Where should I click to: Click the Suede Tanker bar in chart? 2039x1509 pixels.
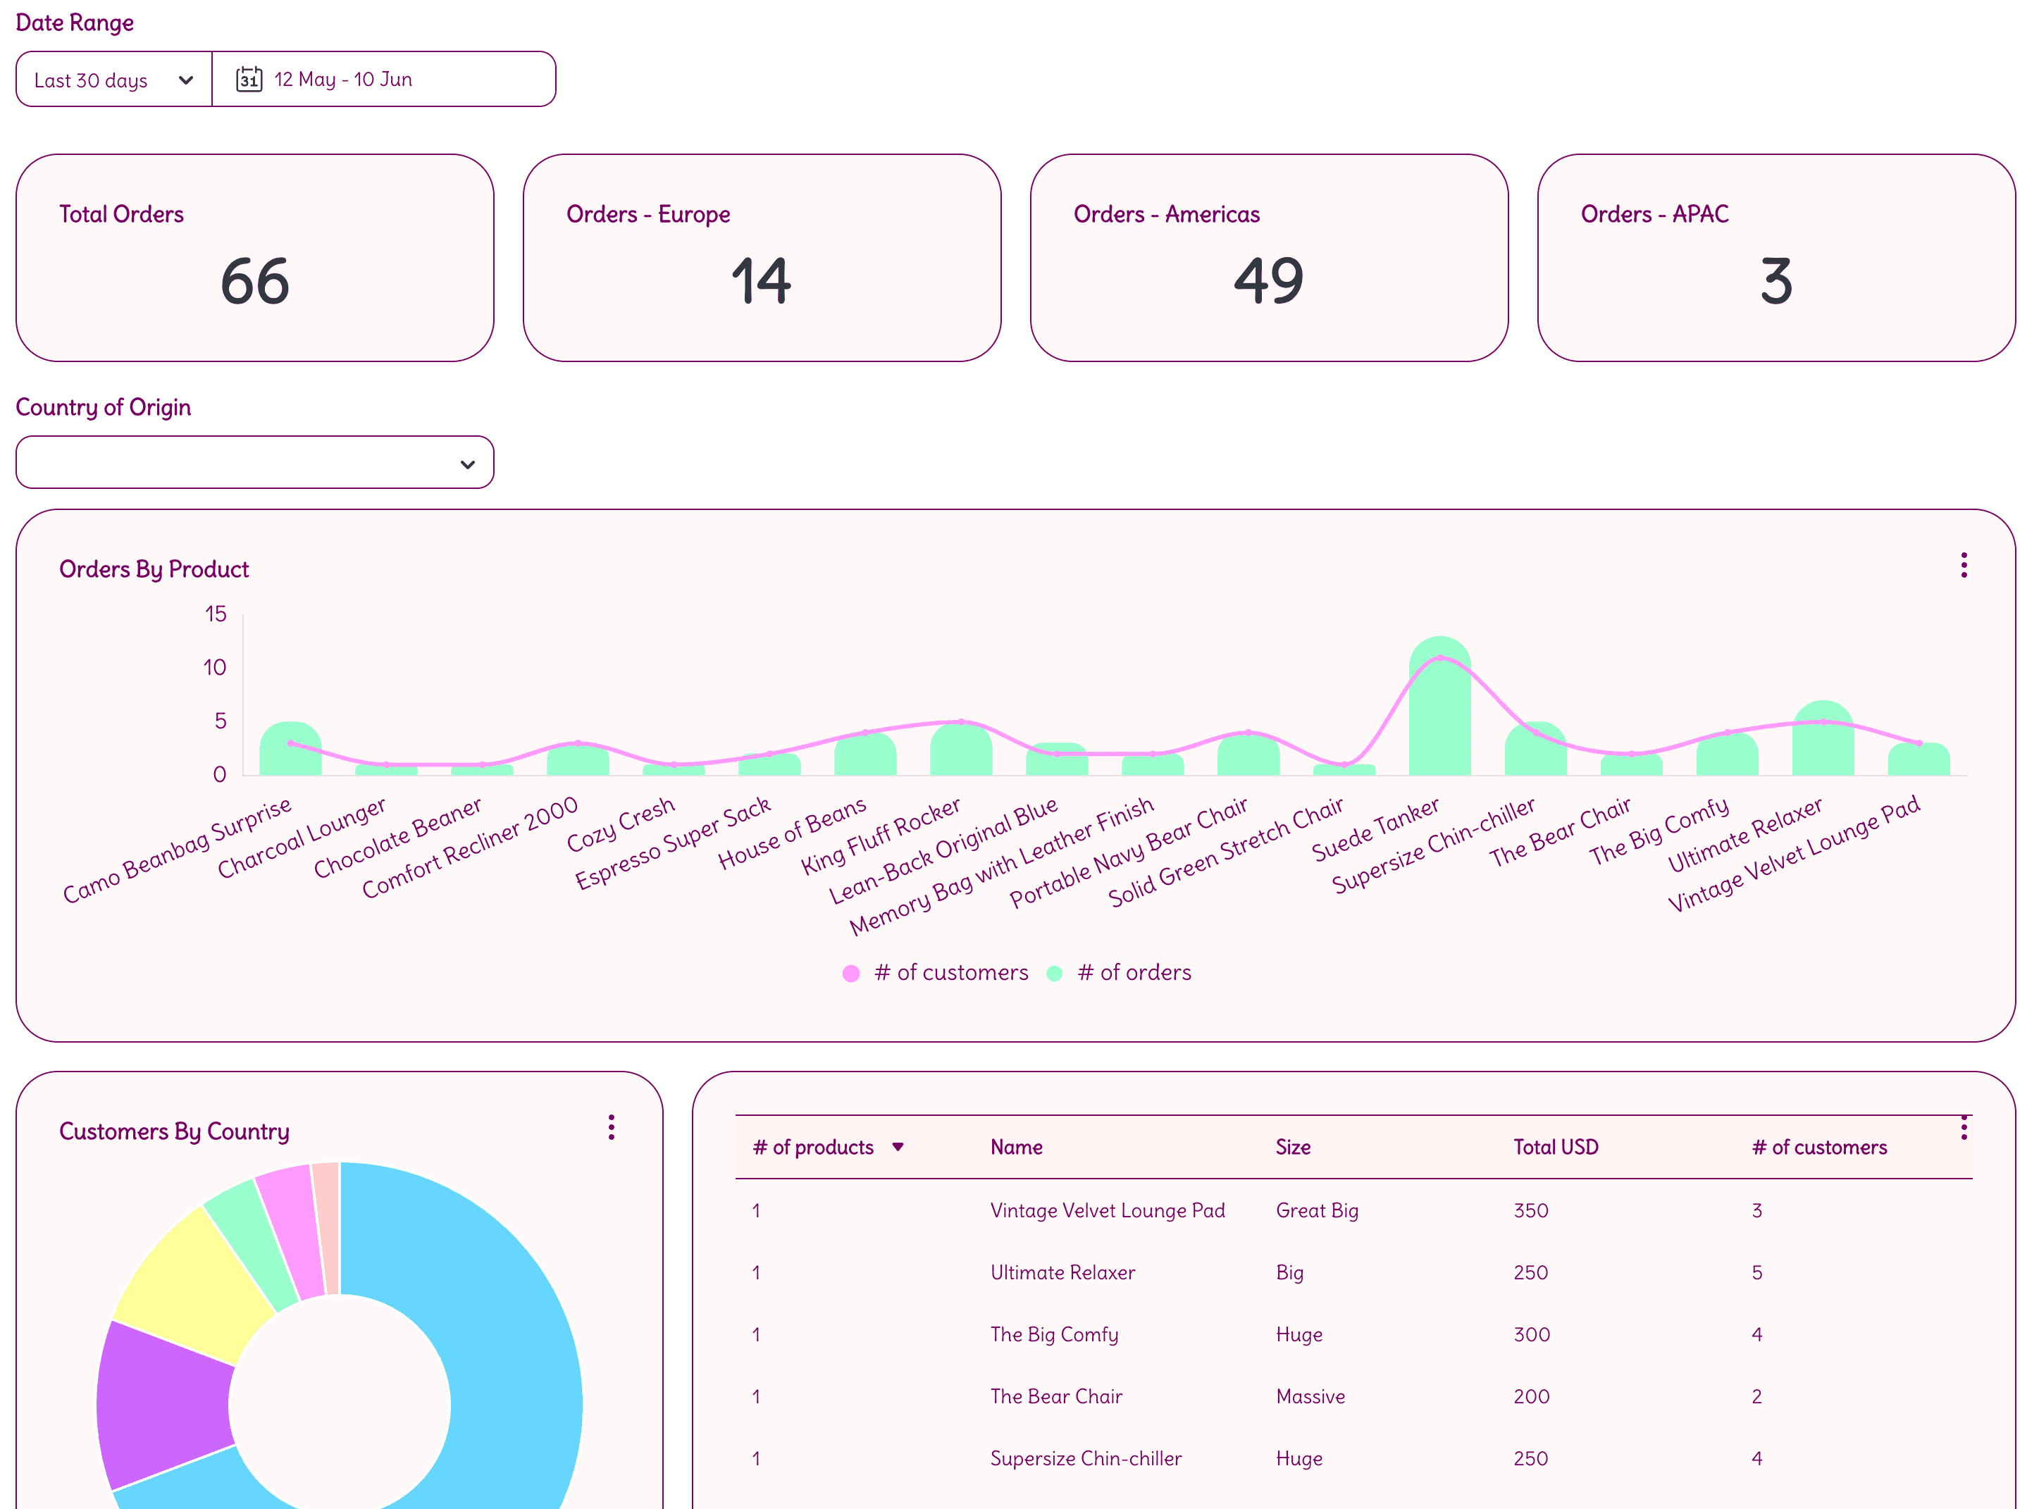[1439, 706]
